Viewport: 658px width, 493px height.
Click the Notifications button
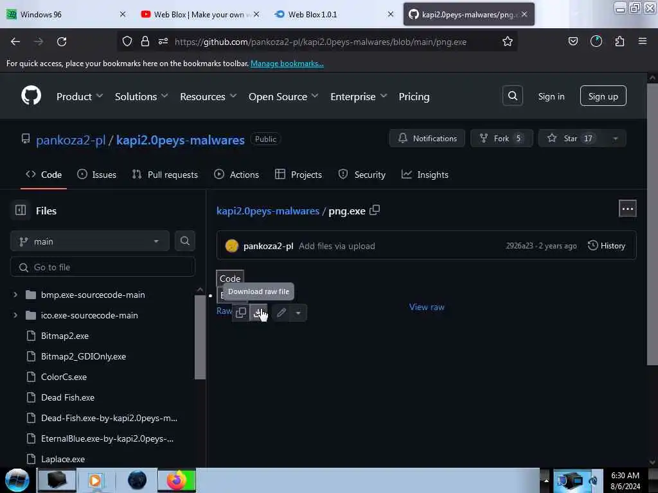point(427,139)
